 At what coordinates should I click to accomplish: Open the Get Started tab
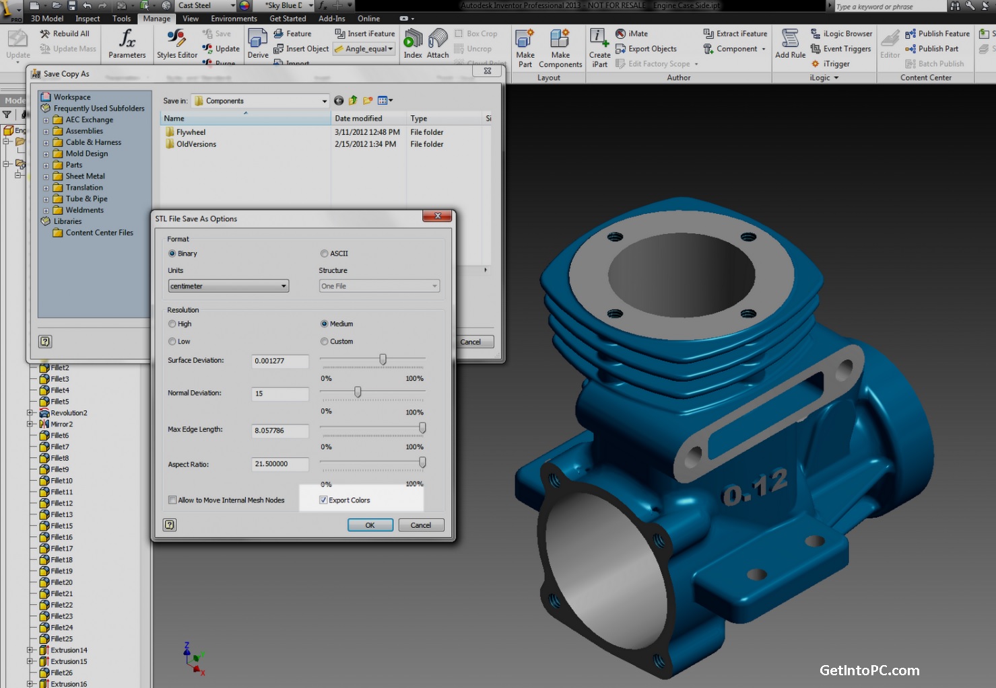288,18
